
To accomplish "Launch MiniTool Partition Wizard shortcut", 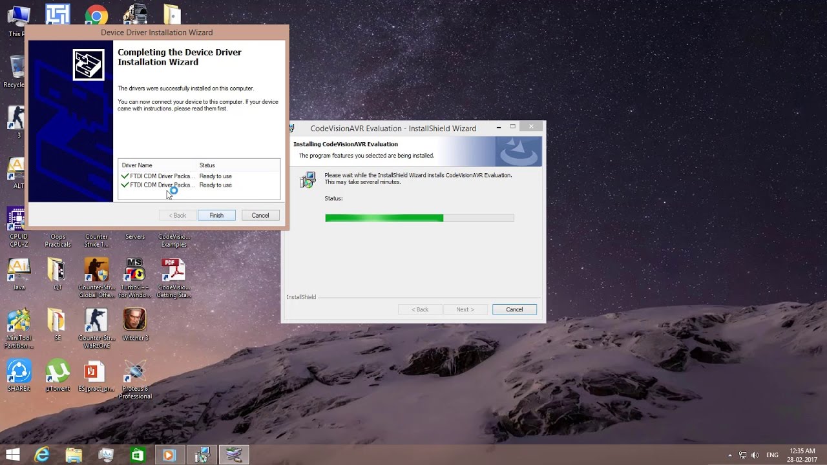I will 19,329.
